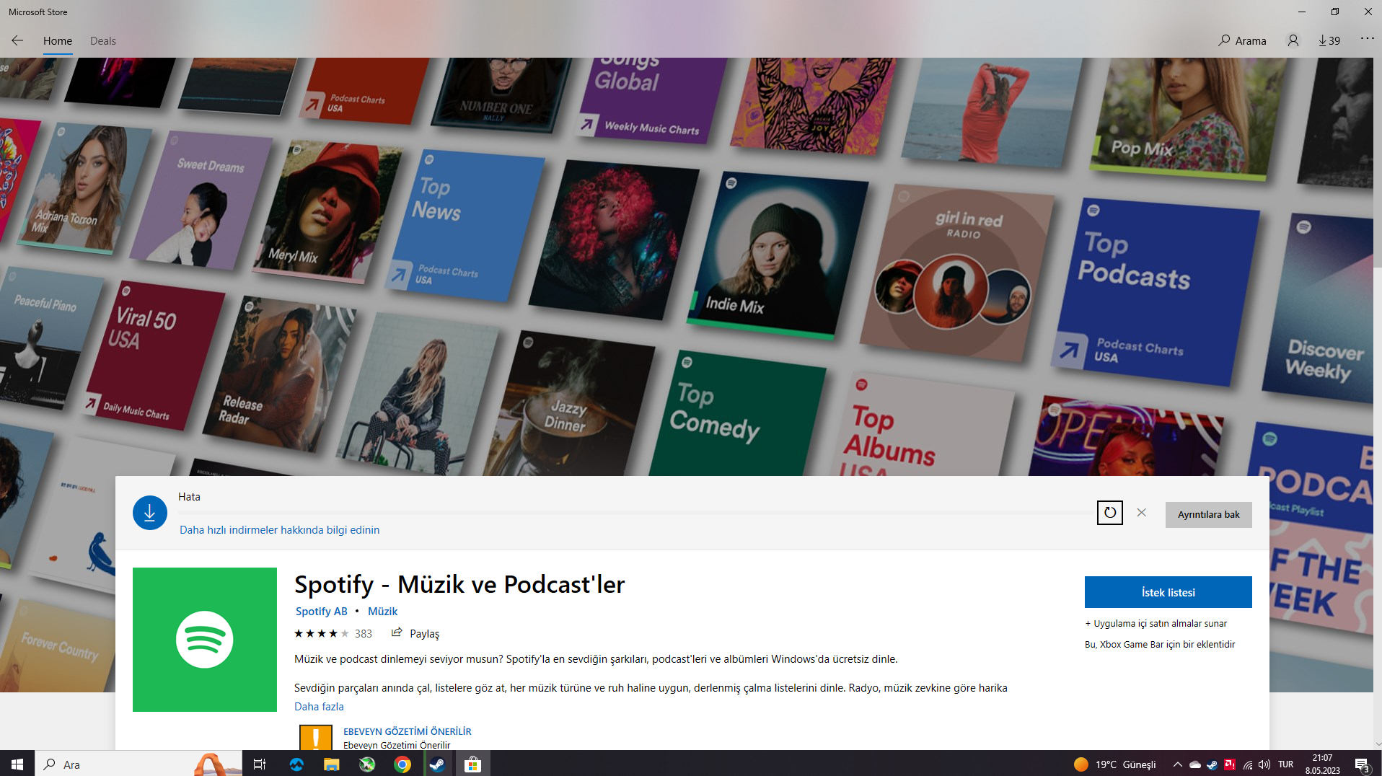Share the app with Paylaş

415,634
